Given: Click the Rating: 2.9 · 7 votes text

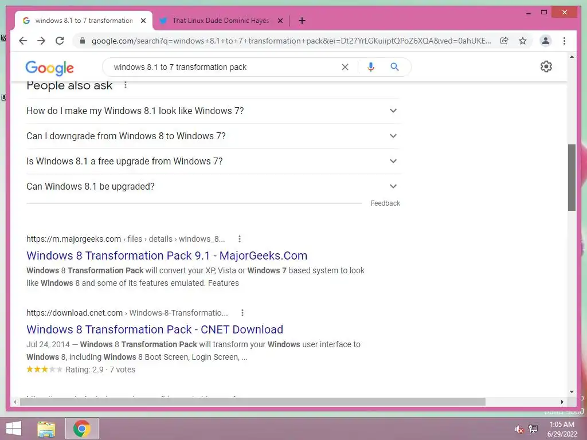Looking at the screenshot, I should point(100,370).
